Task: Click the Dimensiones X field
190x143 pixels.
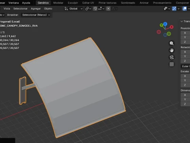Action: click(185, 95)
